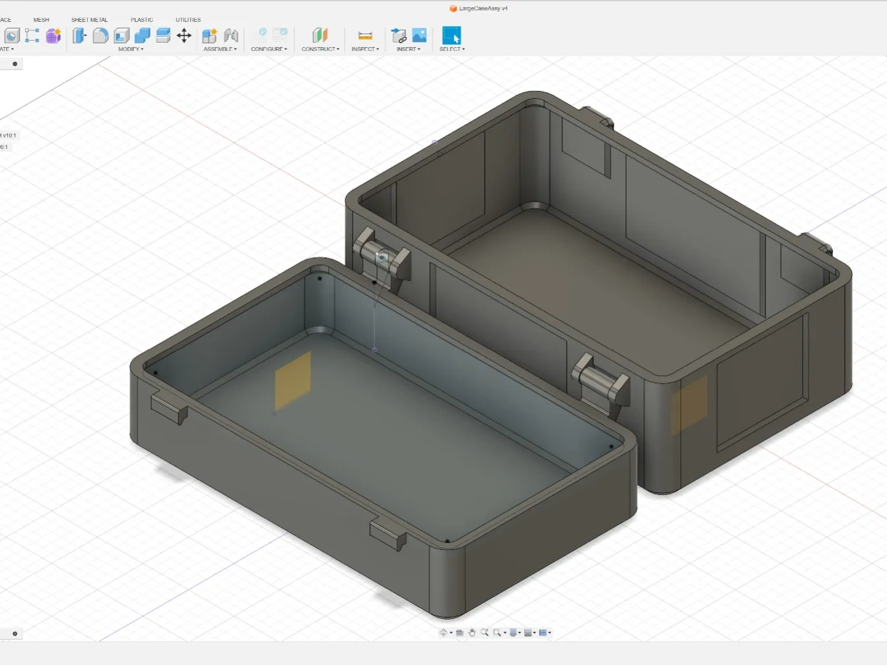Image resolution: width=887 pixels, height=666 pixels.
Task: Open the MODIFY dropdown
Action: click(131, 48)
